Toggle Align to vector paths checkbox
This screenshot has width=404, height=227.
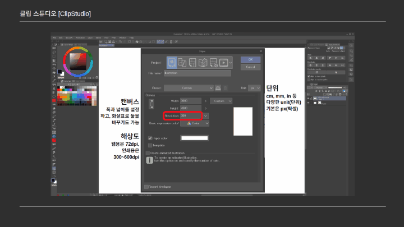pyautogui.click(x=309, y=80)
